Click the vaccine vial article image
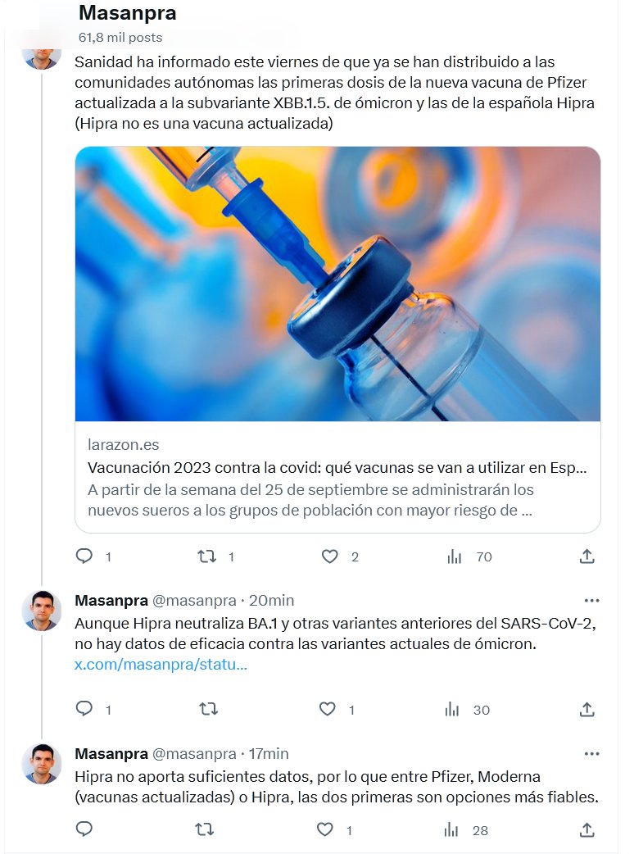This screenshot has height=854, width=634. (x=337, y=284)
